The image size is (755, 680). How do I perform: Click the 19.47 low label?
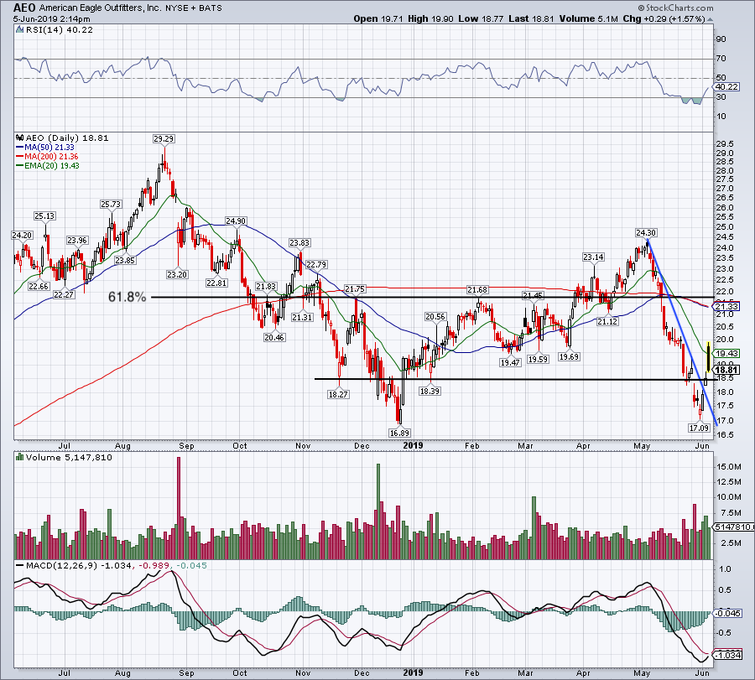point(510,362)
